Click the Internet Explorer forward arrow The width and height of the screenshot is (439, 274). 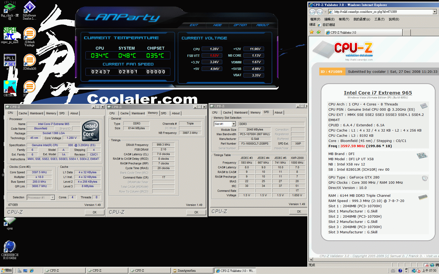(319, 12)
